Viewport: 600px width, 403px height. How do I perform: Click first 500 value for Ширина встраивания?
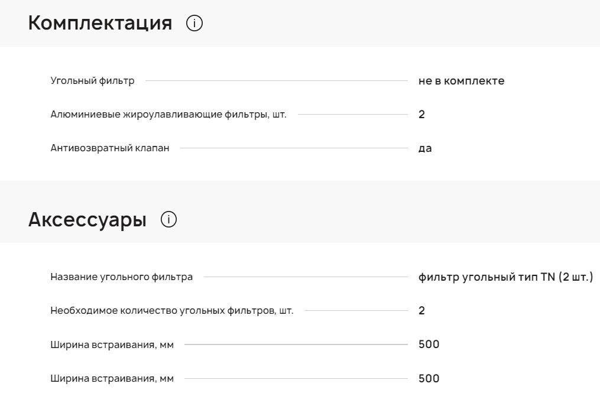429,344
